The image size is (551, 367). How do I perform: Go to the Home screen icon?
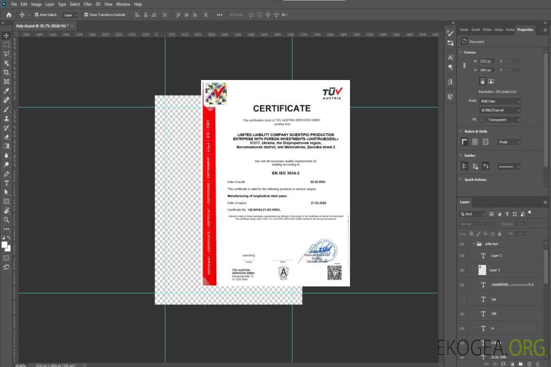(x=9, y=15)
